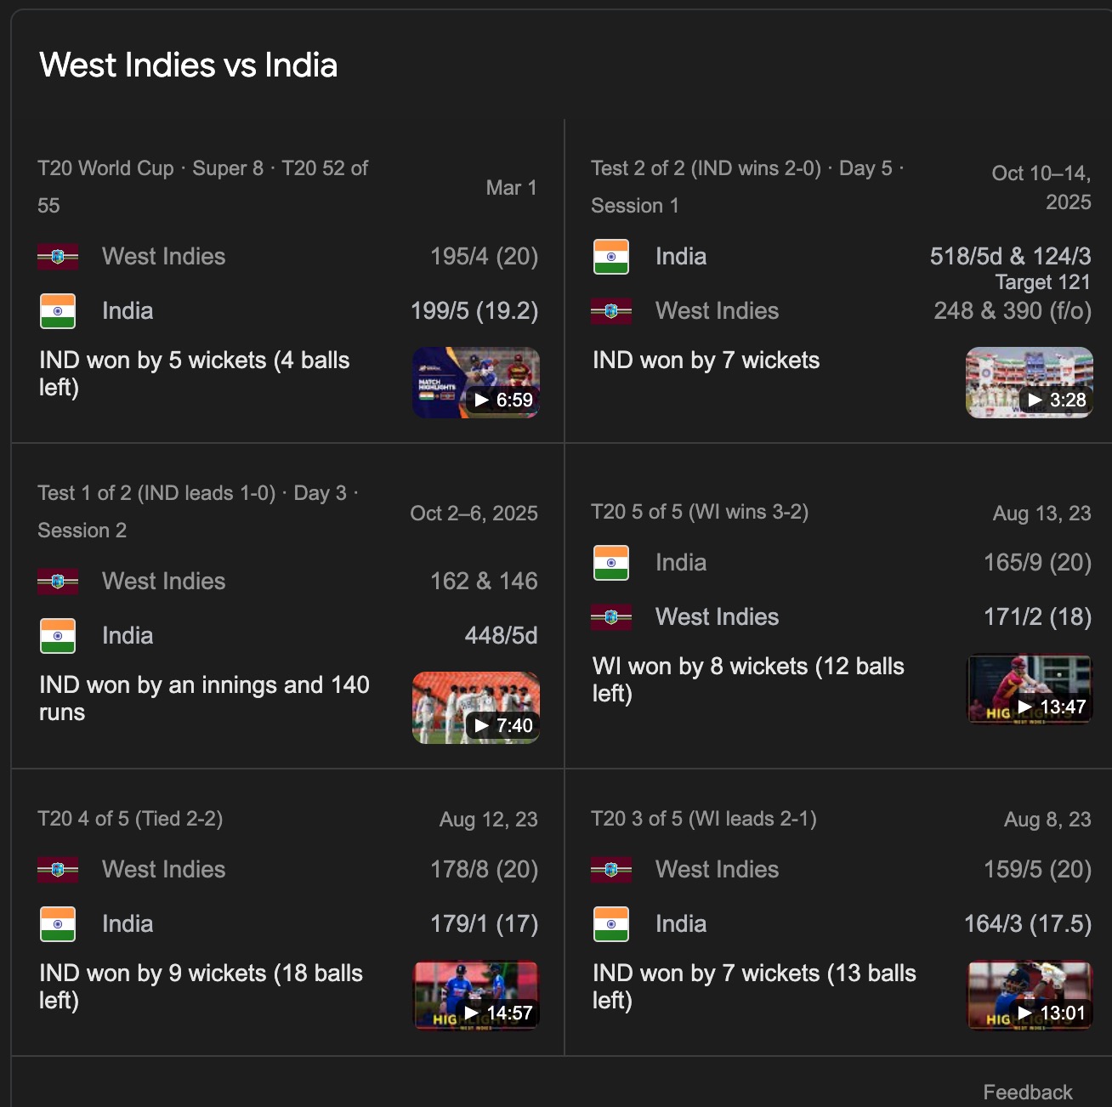Click India flag in Aug 8 T20 match
Screen dimensions: 1112x1107
[611, 924]
